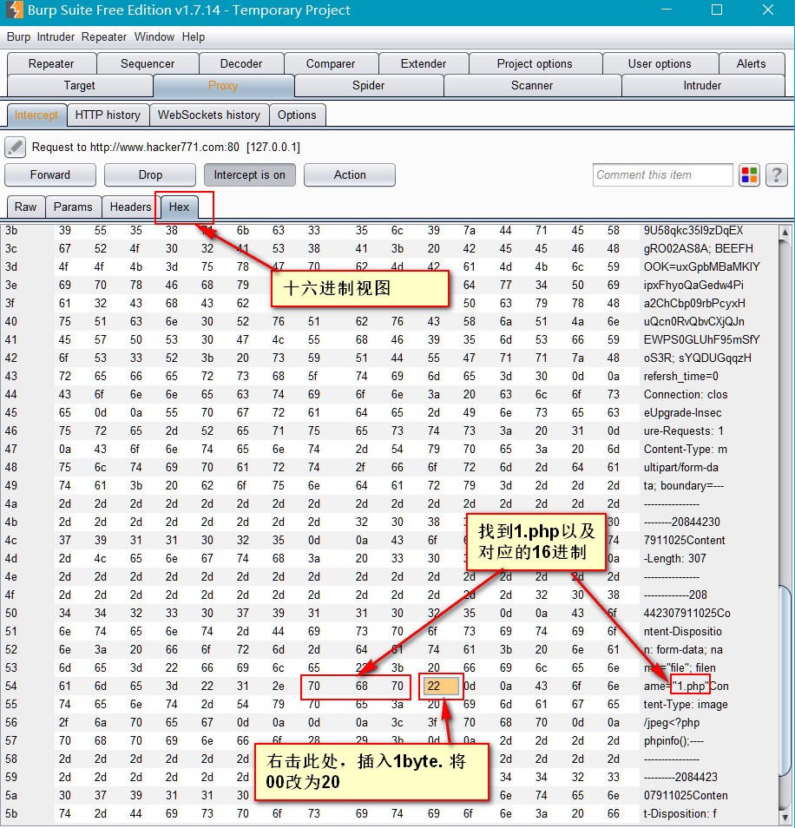Image resolution: width=795 pixels, height=828 pixels.
Task: Click the ASCII text '/jpeg<?php'
Action: (x=672, y=722)
